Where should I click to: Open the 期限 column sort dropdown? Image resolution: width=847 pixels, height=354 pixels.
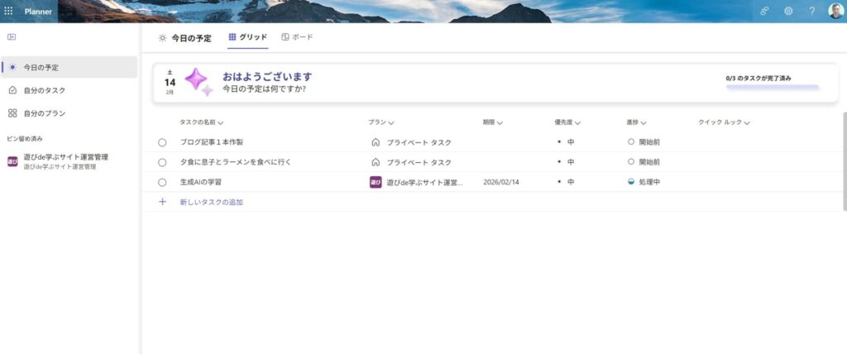point(500,122)
